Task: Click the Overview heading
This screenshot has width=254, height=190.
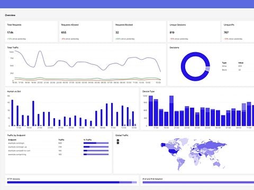Action: (10, 15)
